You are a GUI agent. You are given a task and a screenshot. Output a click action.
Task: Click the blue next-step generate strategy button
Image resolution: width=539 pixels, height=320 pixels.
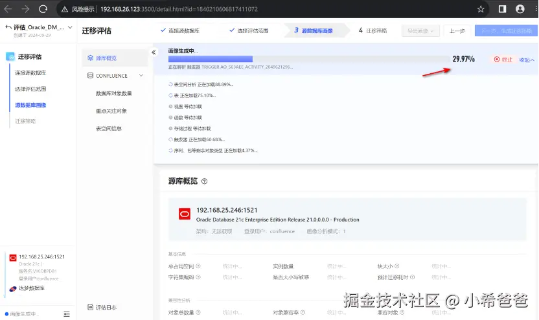[x=507, y=31]
